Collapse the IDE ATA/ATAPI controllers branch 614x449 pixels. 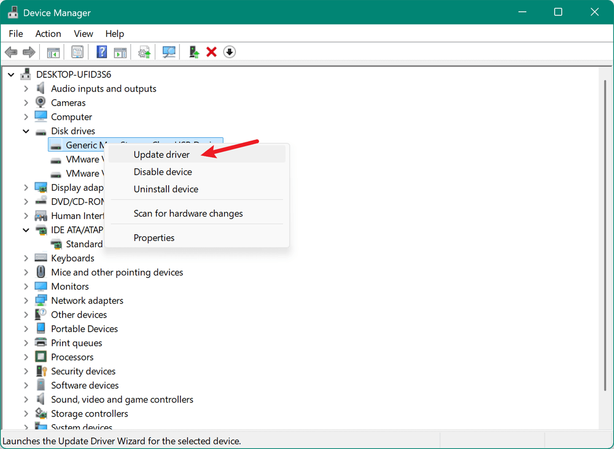[x=26, y=229]
